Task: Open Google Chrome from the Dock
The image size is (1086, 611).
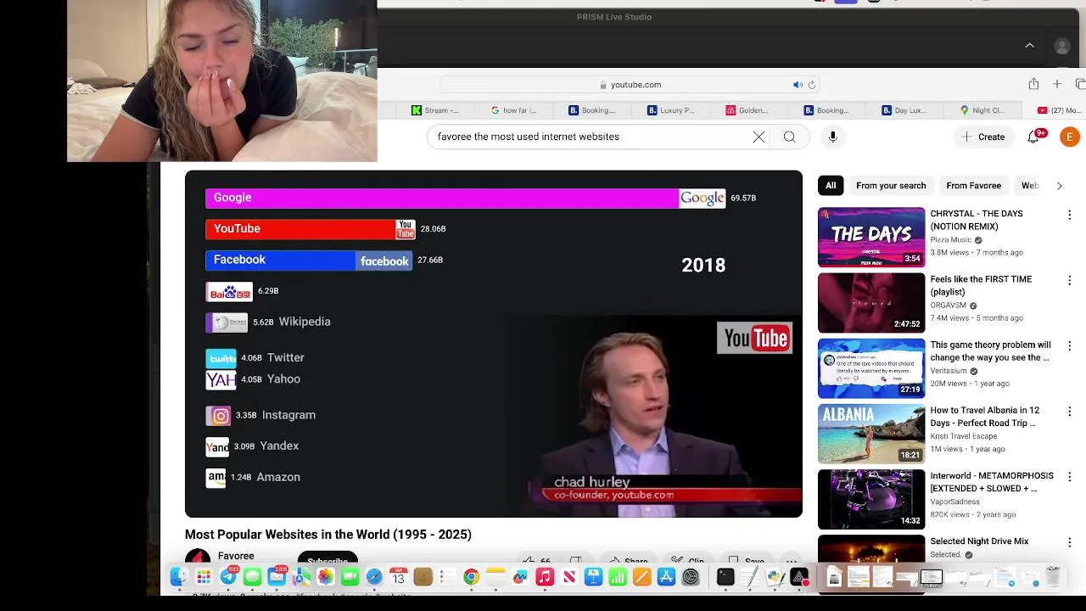Action: (471, 578)
